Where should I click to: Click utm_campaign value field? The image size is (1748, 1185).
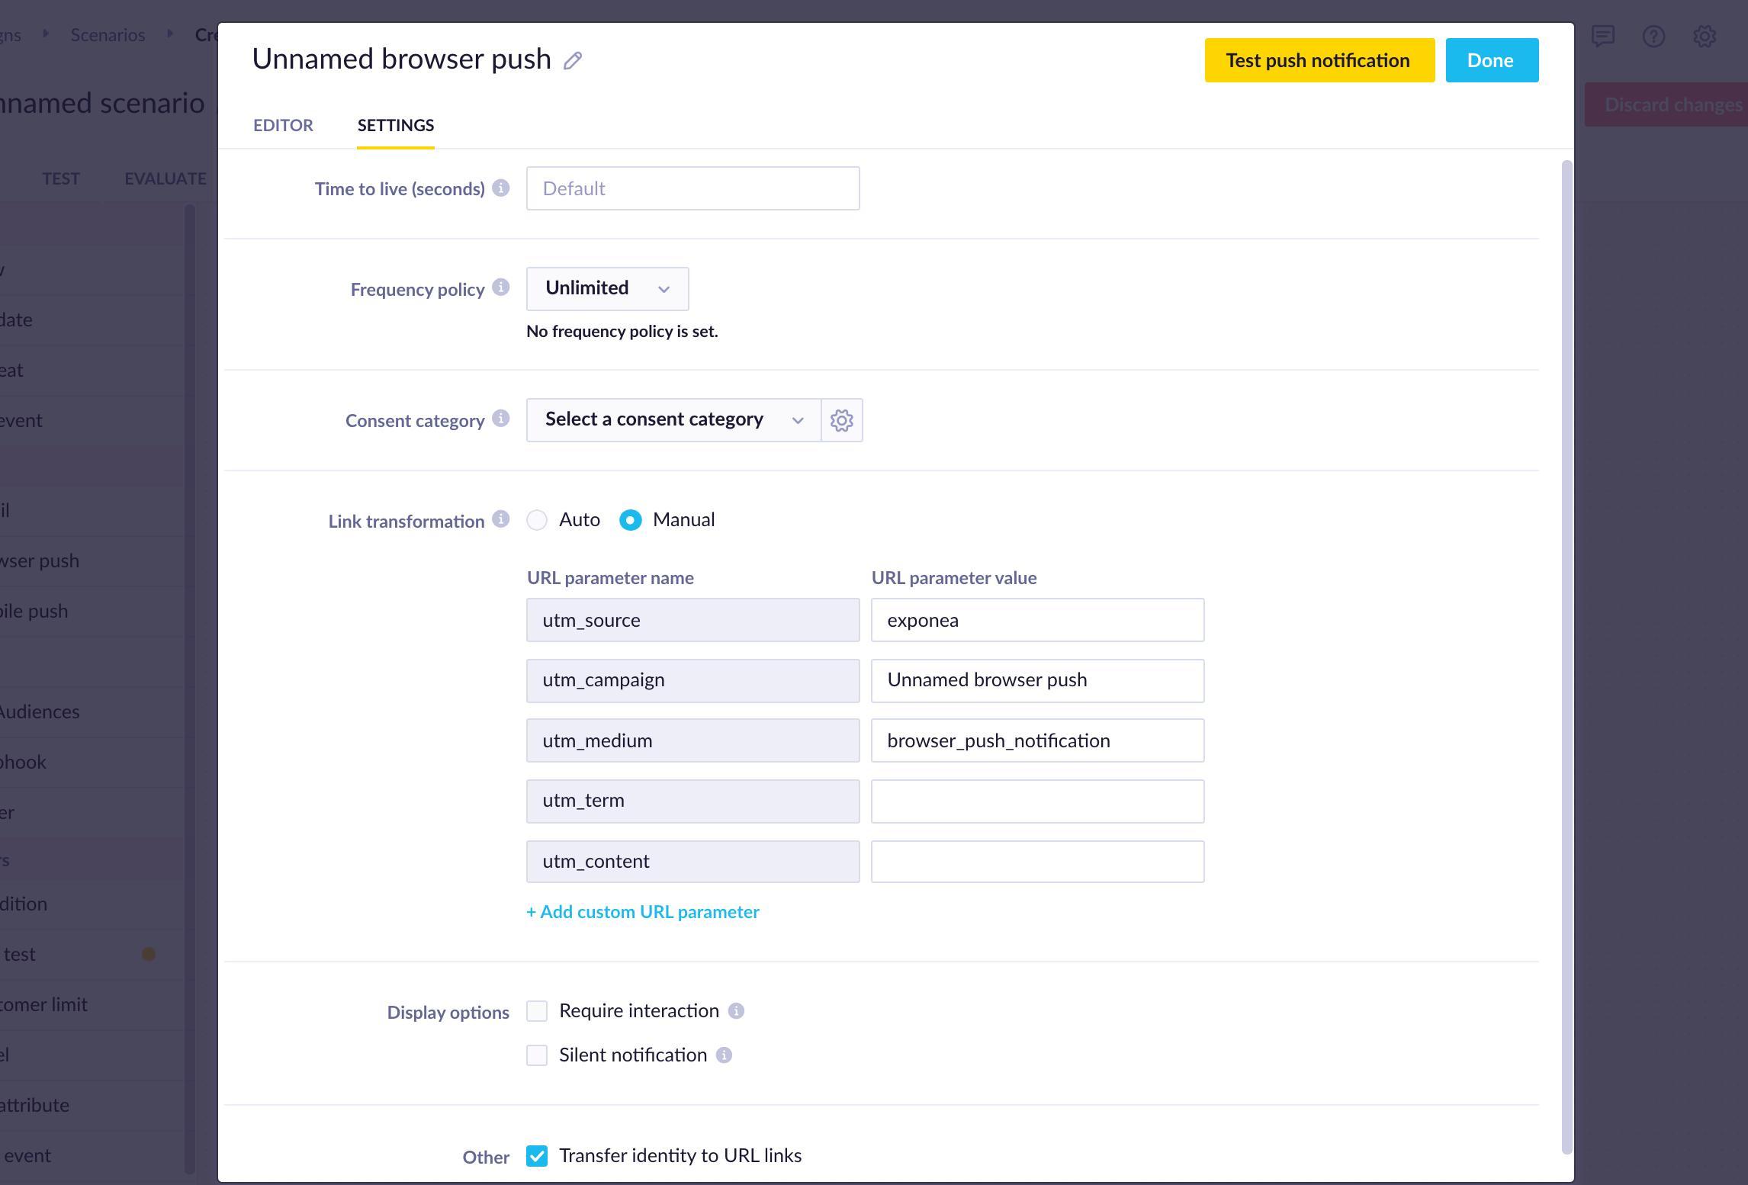[1038, 681]
